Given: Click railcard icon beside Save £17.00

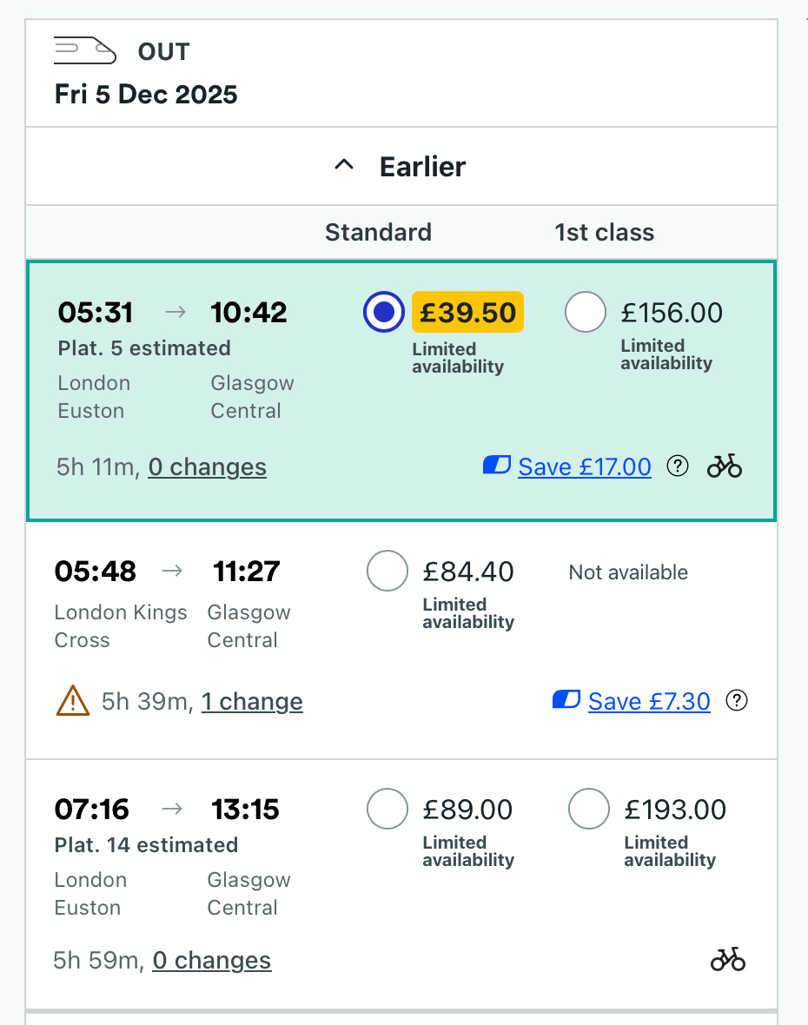Looking at the screenshot, I should (x=496, y=466).
